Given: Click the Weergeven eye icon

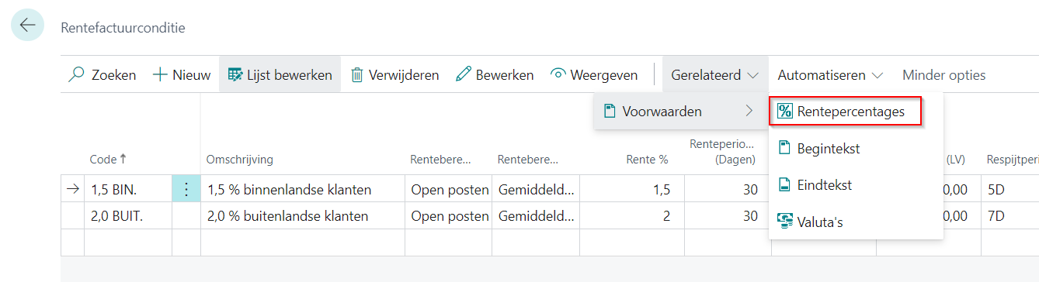Looking at the screenshot, I should click(558, 75).
